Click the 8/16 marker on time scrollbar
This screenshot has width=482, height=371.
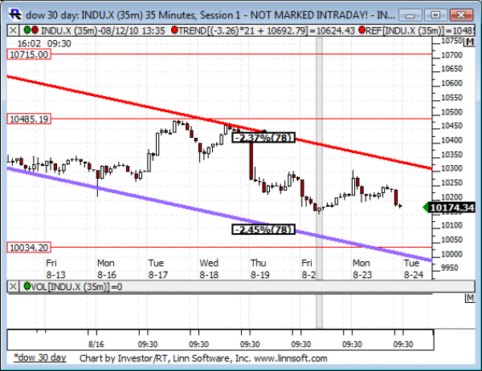coord(96,344)
